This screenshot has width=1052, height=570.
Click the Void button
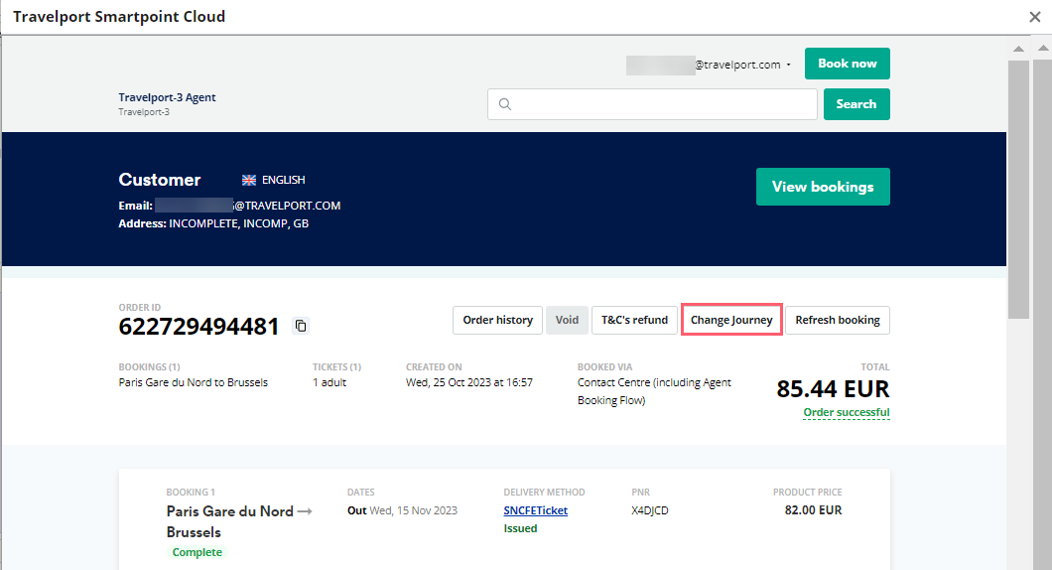pyautogui.click(x=567, y=320)
